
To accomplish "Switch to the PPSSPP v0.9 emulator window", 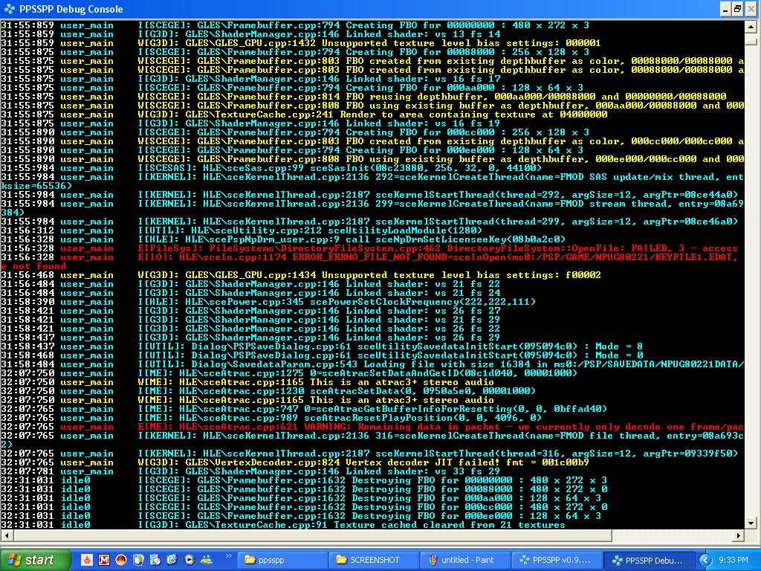I will (559, 560).
